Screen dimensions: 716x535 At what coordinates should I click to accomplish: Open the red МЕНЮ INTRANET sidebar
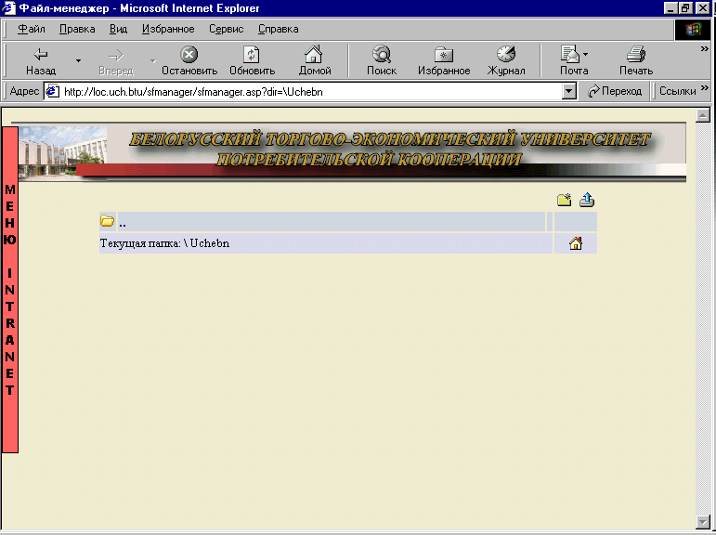[10, 290]
